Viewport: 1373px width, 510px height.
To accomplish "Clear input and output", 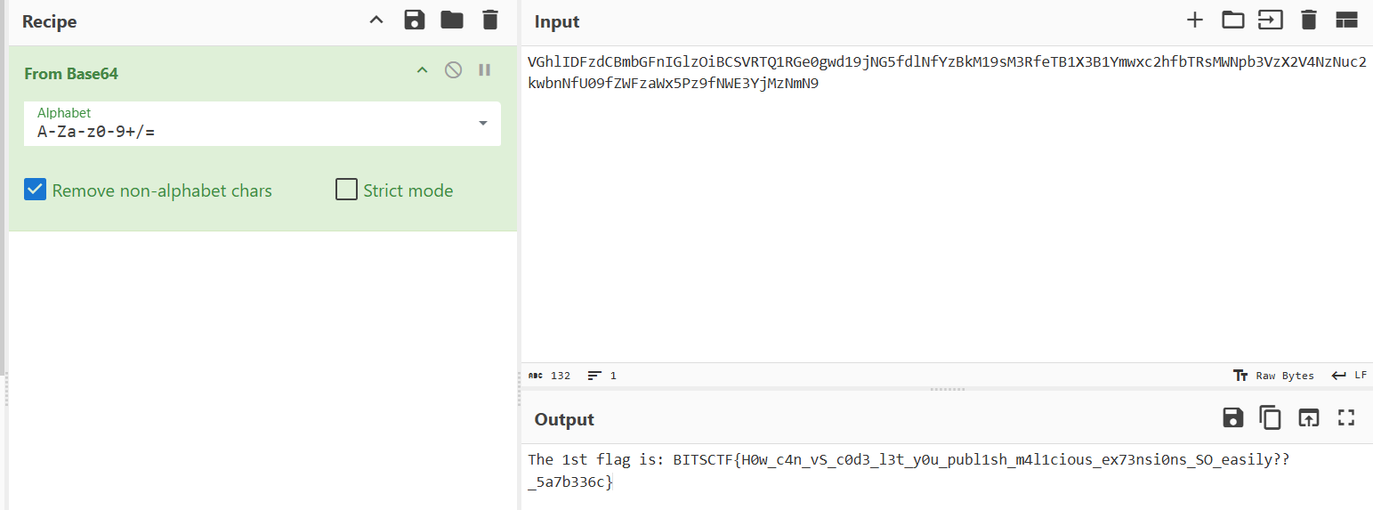I will click(x=1308, y=20).
